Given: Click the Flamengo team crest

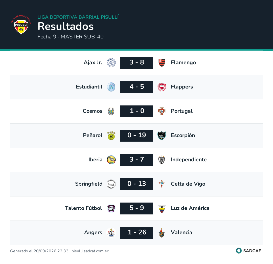Looking at the screenshot, I should (162, 63).
